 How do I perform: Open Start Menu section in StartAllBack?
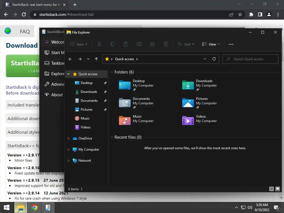[x=54, y=52]
